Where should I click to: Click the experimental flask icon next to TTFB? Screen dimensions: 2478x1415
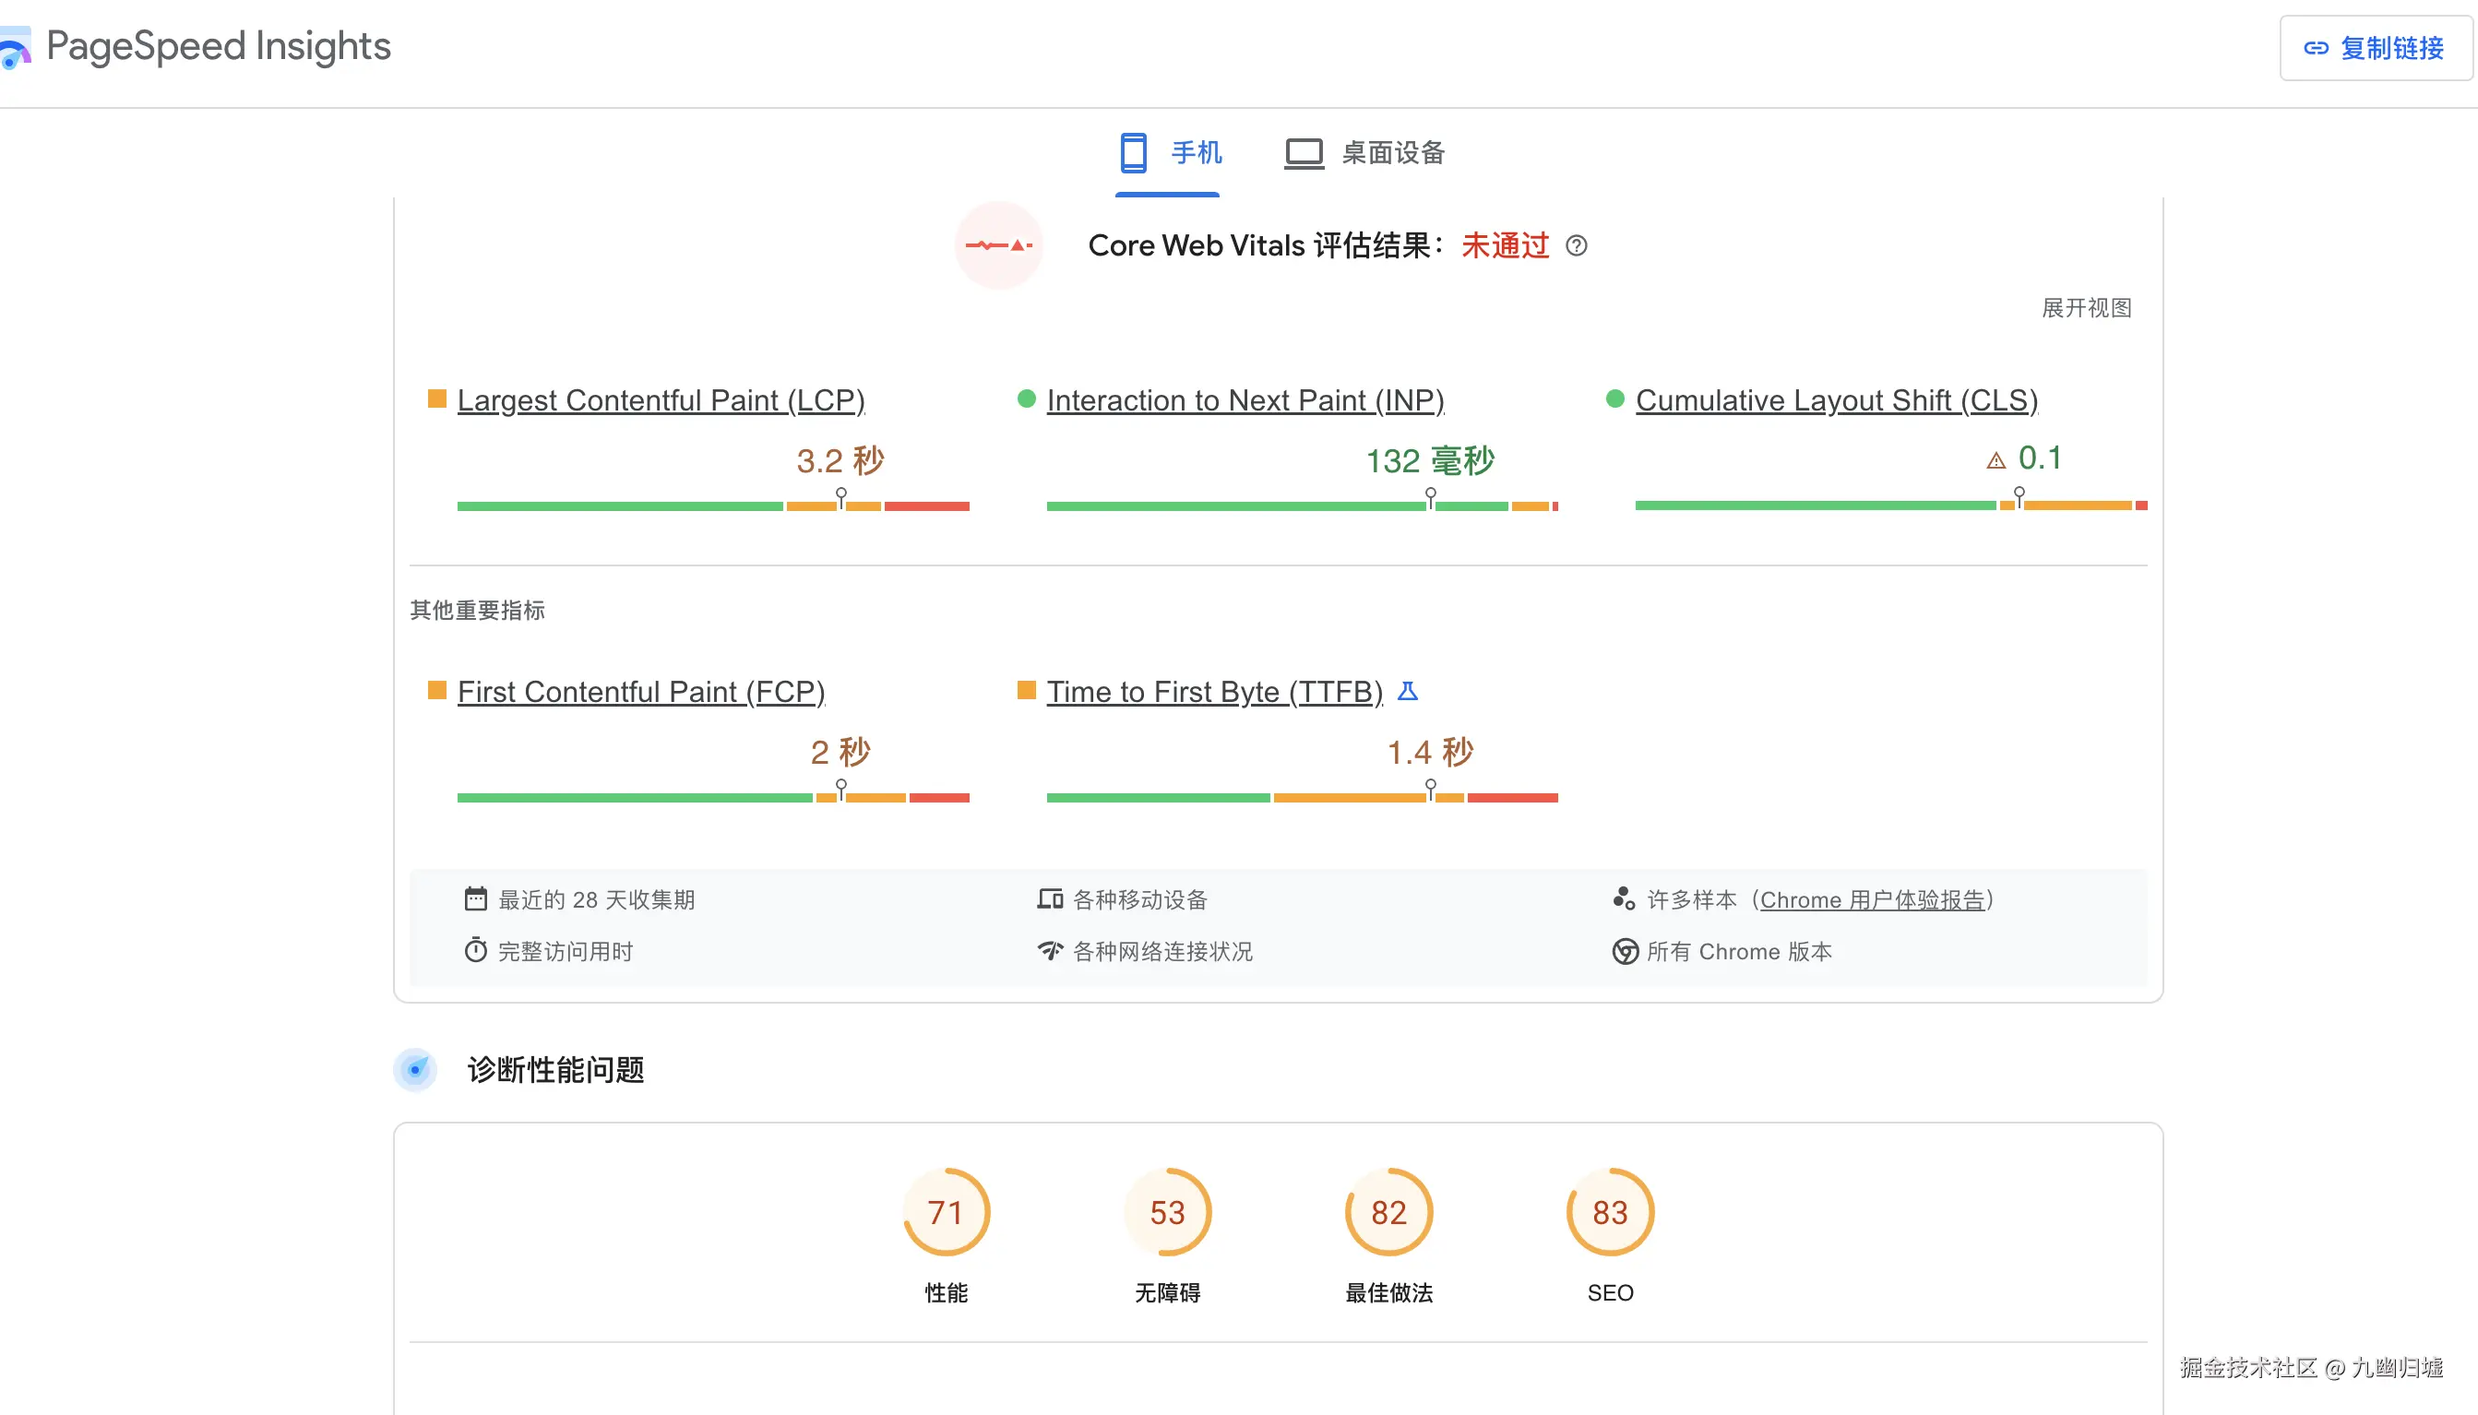click(1407, 691)
